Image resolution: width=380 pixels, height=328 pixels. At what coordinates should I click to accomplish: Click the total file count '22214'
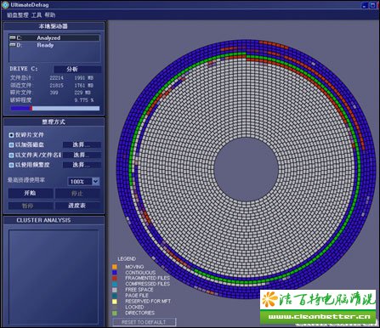click(x=57, y=78)
